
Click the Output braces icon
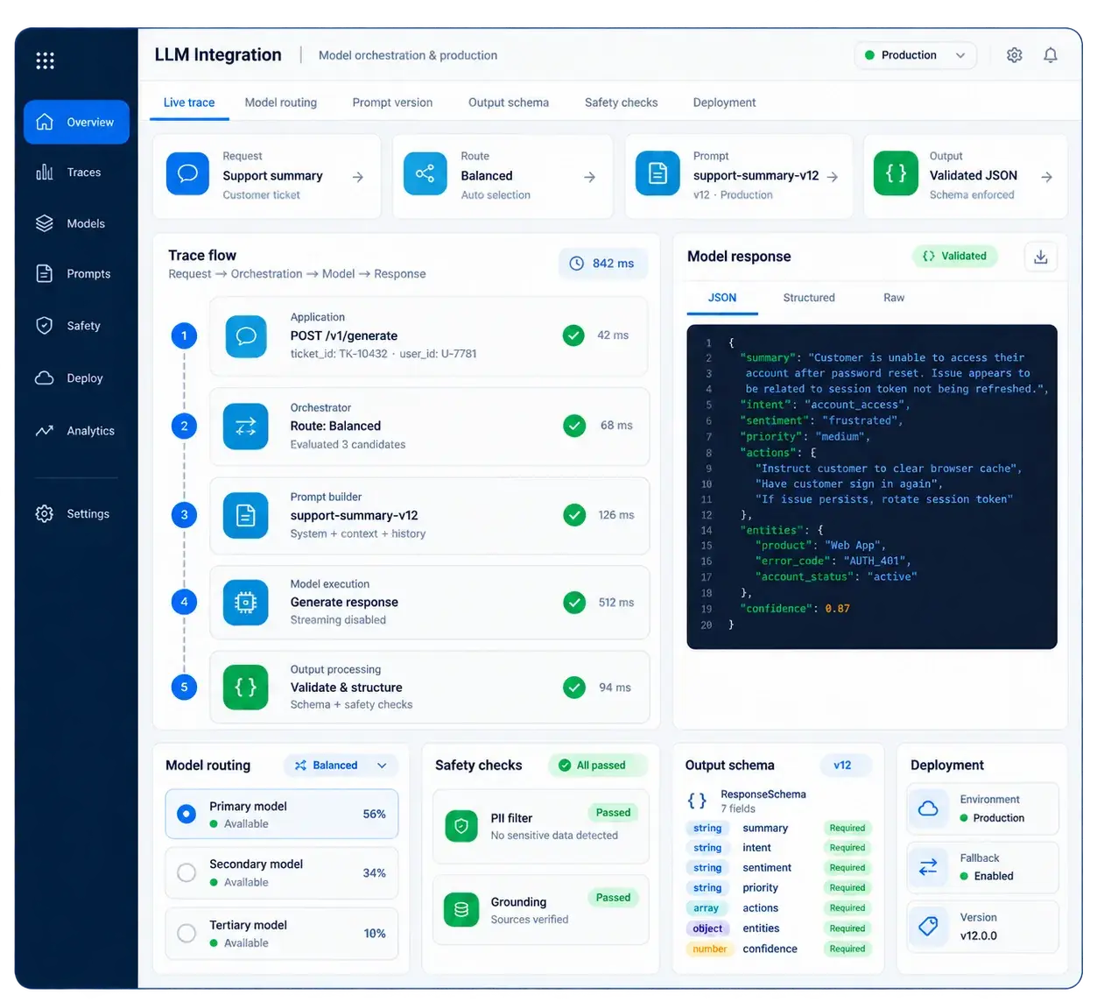pyautogui.click(x=896, y=173)
